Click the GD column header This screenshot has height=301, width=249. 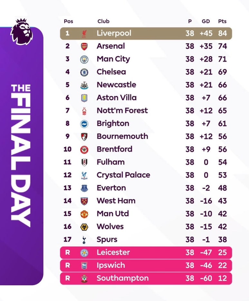[x=206, y=21]
